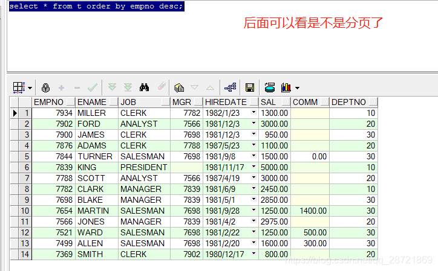Select the 7654 empno cell
The height and width of the screenshot is (271, 438).
pyautogui.click(x=54, y=211)
